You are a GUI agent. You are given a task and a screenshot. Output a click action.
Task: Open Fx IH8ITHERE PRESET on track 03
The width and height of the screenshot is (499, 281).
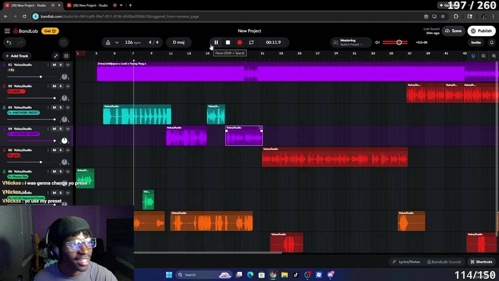click(23, 113)
